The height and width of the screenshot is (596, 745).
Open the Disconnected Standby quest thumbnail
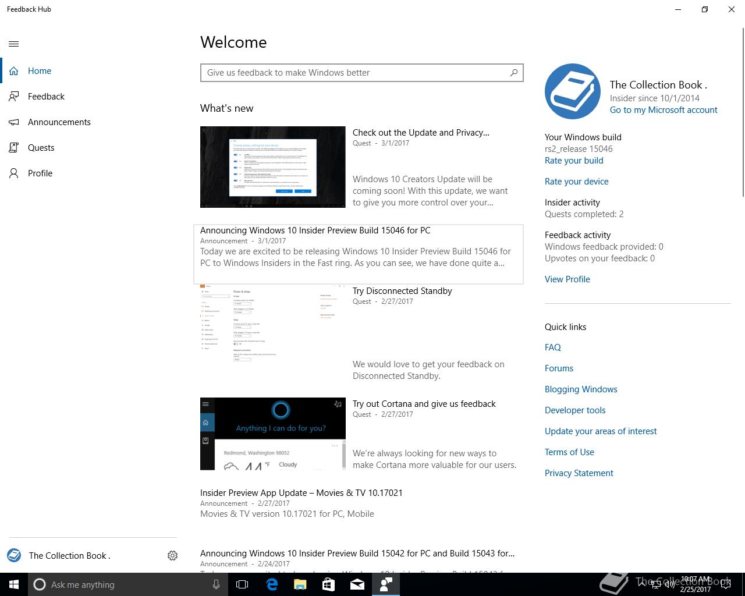click(273, 324)
